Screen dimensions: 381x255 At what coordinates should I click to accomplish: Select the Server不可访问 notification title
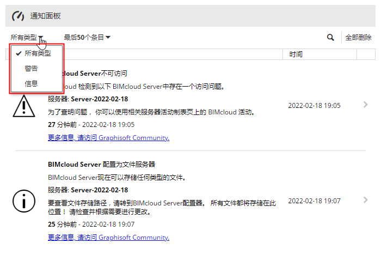click(95, 74)
